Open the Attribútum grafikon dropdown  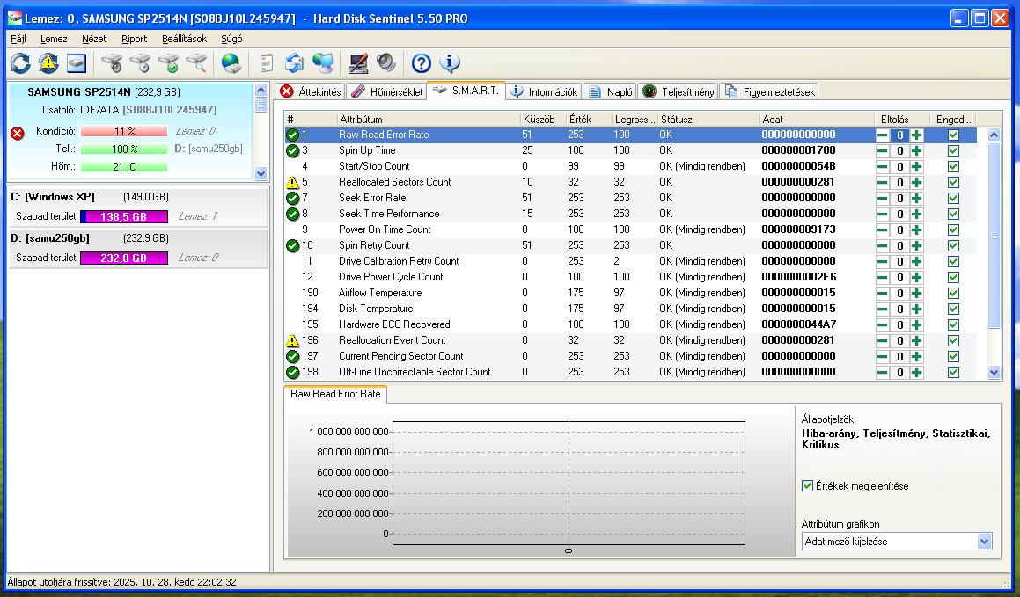[984, 542]
